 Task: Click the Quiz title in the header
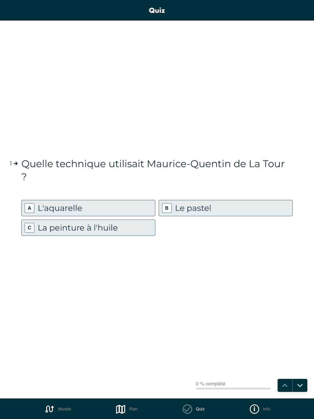click(x=157, y=10)
